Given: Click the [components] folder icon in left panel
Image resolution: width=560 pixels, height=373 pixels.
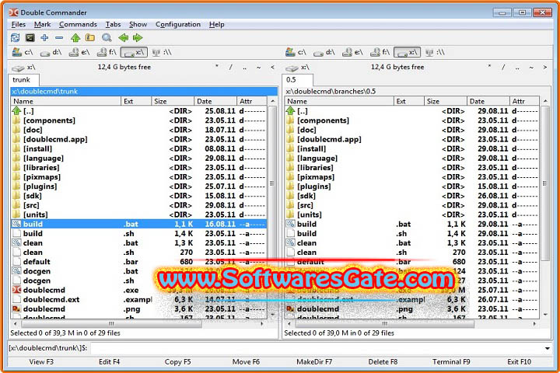Looking at the screenshot, I should tap(16, 120).
